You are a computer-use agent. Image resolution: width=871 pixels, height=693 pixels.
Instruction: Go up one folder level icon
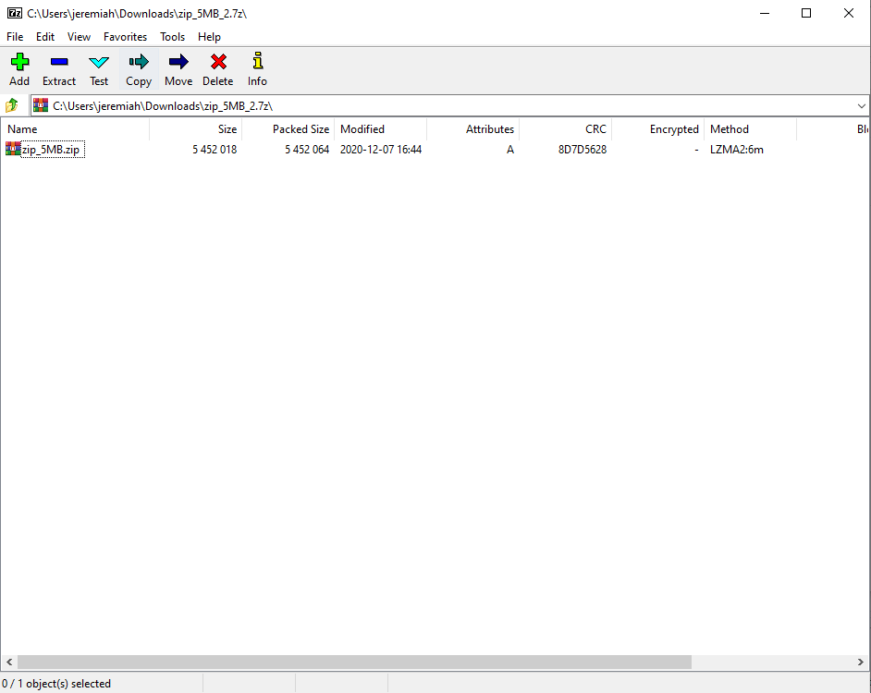coord(12,105)
